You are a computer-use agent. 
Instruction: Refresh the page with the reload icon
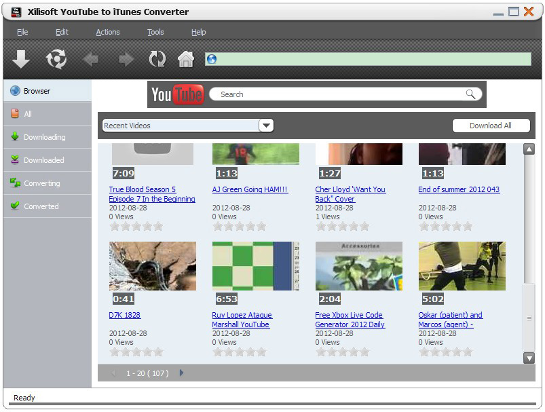[x=157, y=60]
